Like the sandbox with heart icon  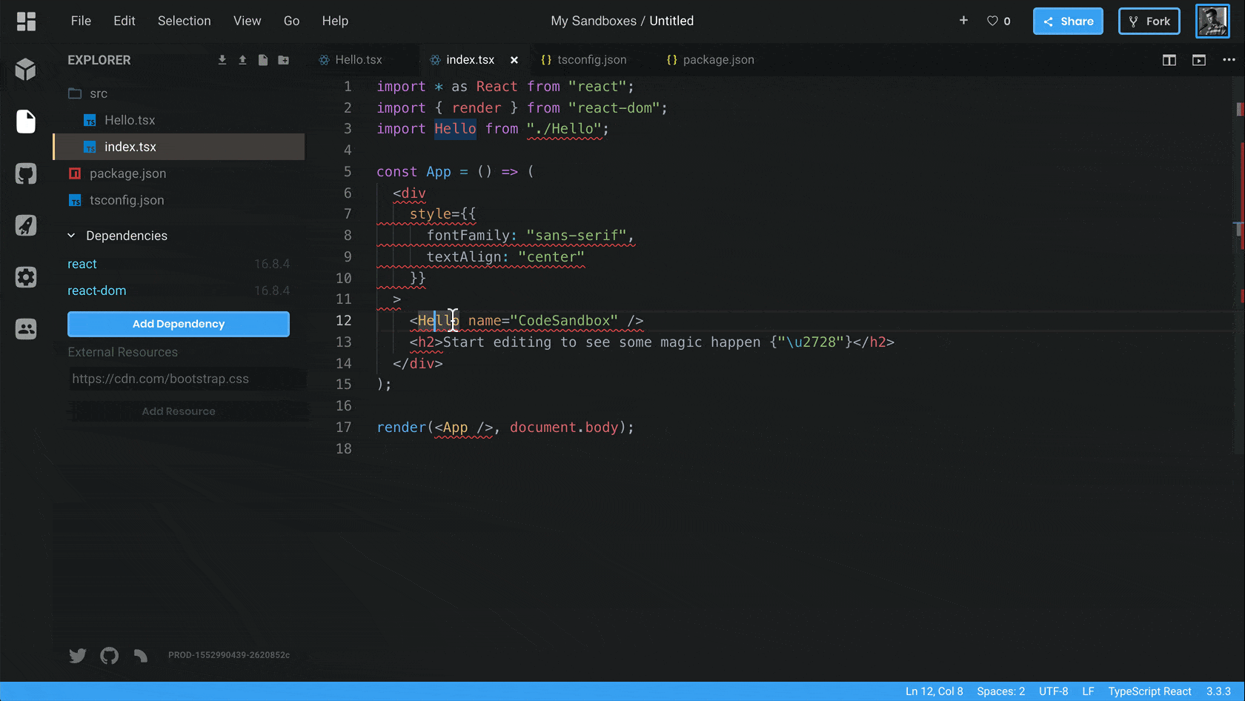click(x=992, y=21)
